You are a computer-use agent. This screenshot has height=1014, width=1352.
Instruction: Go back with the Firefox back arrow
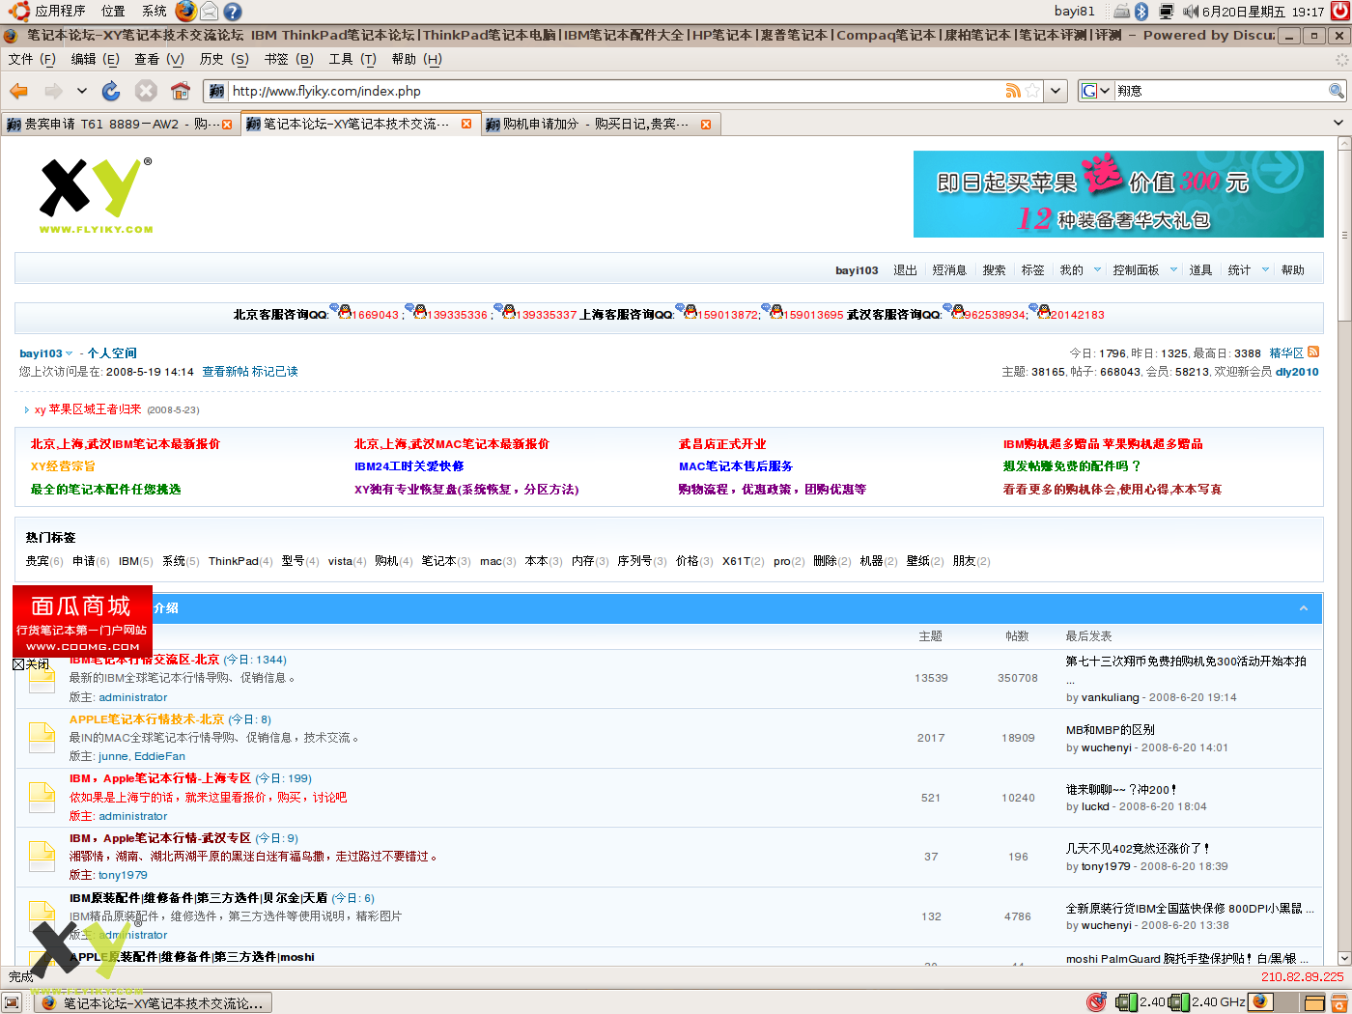(x=18, y=91)
